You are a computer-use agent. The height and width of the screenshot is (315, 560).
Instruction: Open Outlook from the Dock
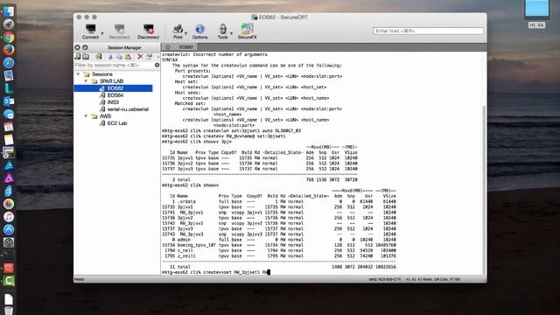pos(9,101)
